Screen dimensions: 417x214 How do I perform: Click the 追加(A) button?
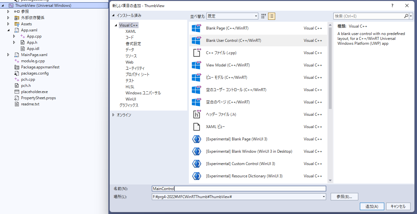pos(372,207)
